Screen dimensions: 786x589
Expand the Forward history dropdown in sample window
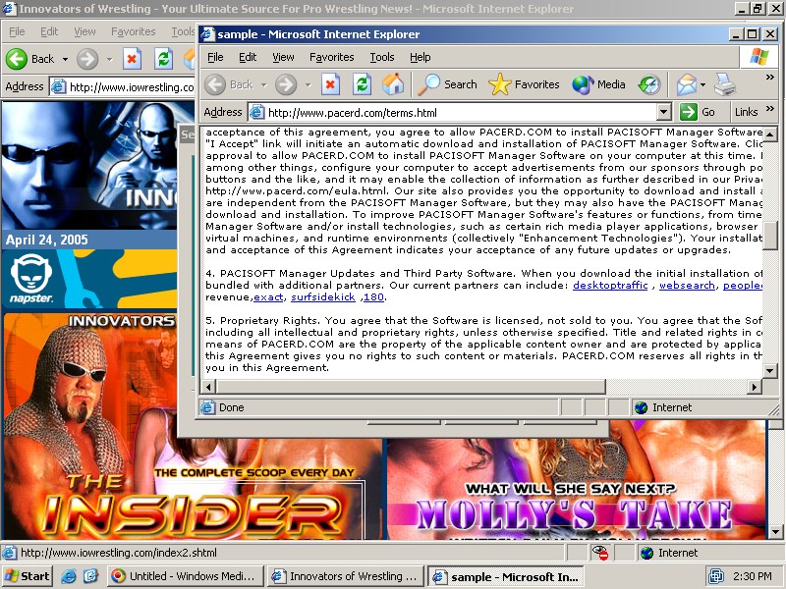308,85
